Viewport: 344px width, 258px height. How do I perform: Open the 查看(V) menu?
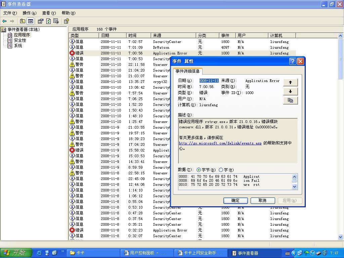[x=48, y=13]
